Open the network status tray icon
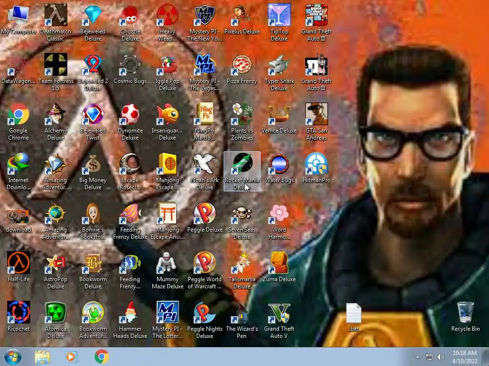The image size is (489, 366). point(429,357)
